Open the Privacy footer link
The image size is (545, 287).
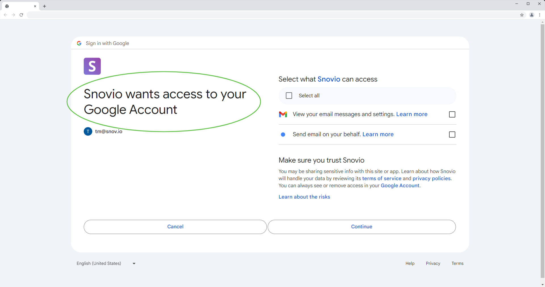433,263
